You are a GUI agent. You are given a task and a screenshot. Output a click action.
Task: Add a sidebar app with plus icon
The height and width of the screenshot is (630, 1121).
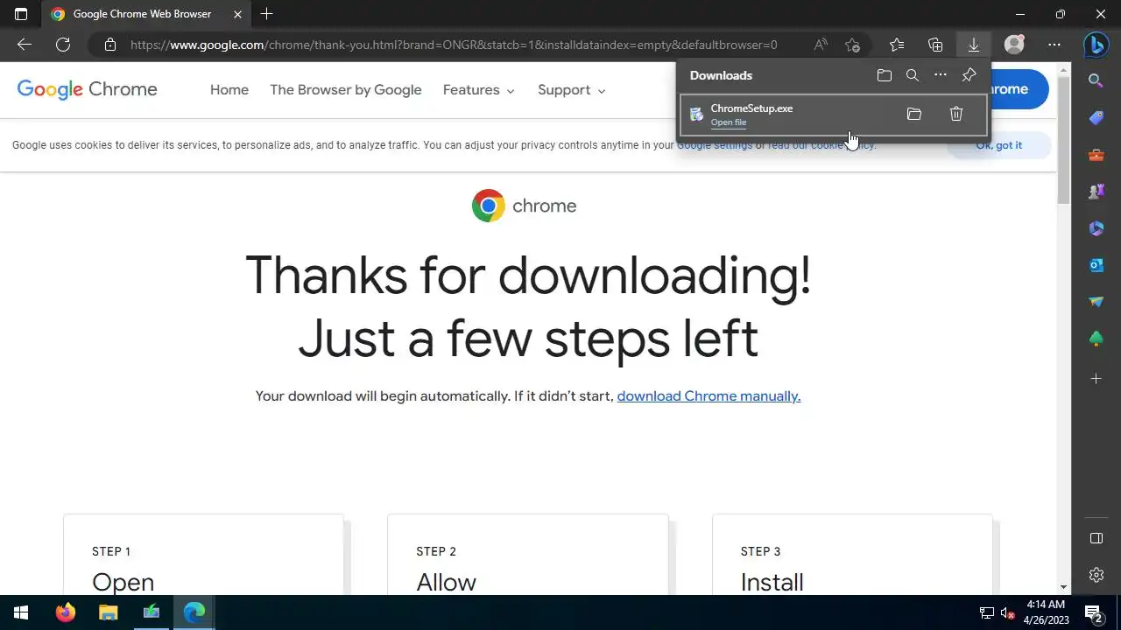point(1096,378)
